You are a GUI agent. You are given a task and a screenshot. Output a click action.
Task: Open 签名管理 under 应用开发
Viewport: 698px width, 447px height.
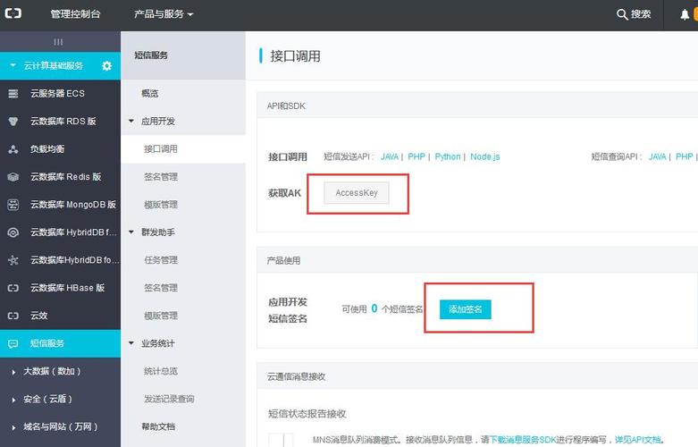161,177
